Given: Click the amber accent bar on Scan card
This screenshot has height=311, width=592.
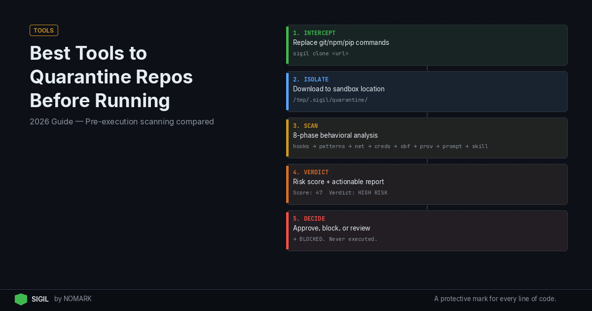Looking at the screenshot, I should (287, 138).
